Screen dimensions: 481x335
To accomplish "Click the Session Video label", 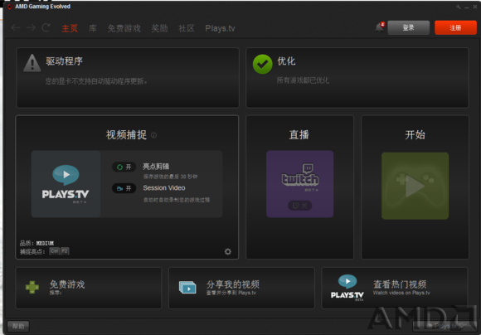I will pyautogui.click(x=164, y=187).
